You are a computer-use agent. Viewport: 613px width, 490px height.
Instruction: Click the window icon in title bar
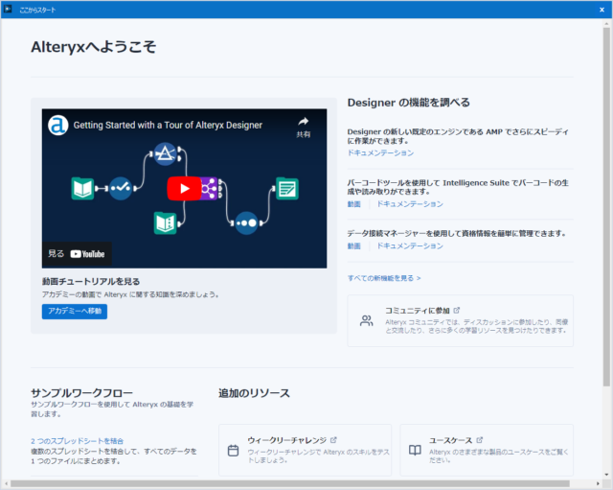(x=8, y=9)
